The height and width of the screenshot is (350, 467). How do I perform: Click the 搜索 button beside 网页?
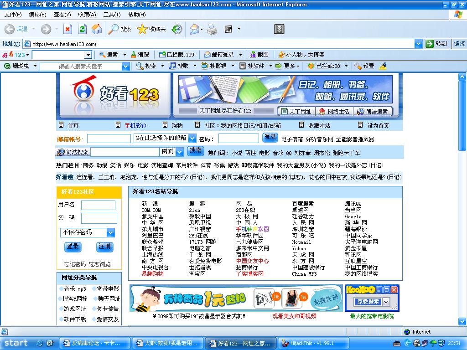click(195, 150)
